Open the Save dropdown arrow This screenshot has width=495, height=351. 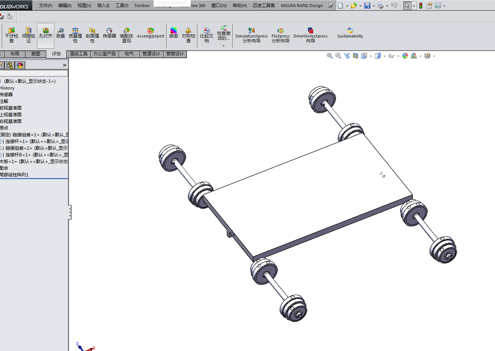coord(374,6)
